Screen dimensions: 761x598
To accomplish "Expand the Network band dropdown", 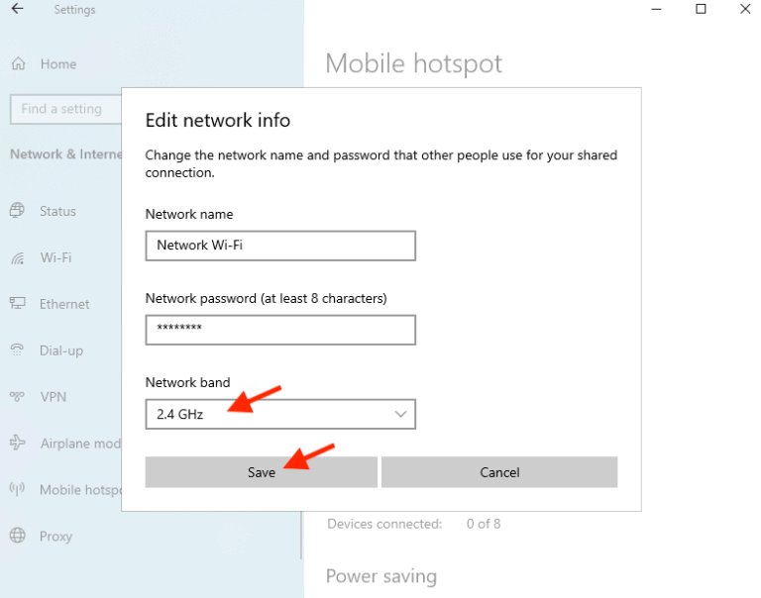I will coord(279,414).
